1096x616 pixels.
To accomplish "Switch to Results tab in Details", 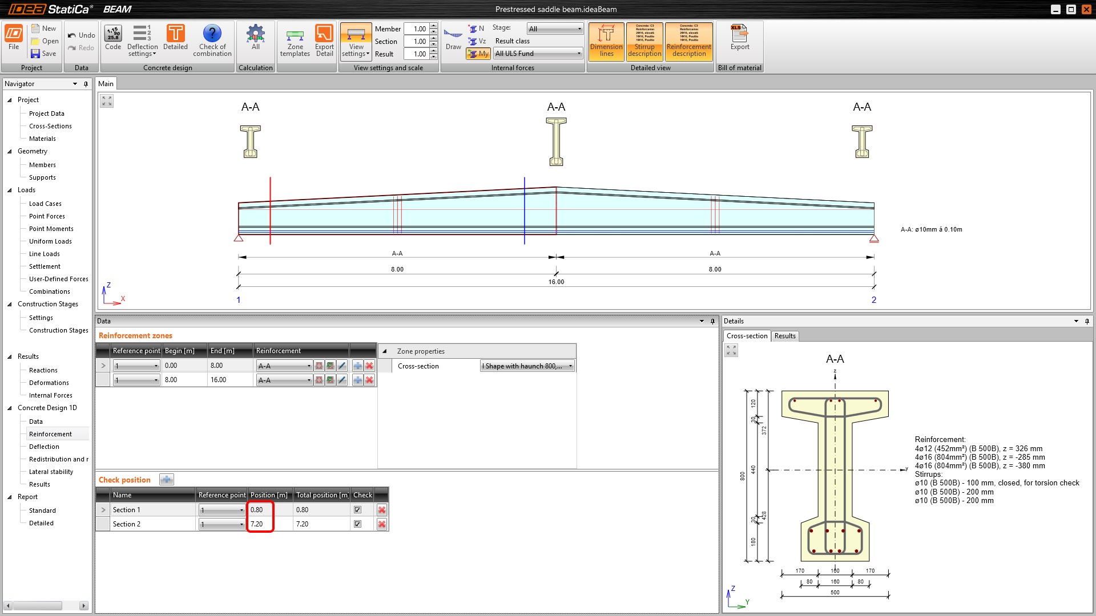I will click(x=785, y=336).
